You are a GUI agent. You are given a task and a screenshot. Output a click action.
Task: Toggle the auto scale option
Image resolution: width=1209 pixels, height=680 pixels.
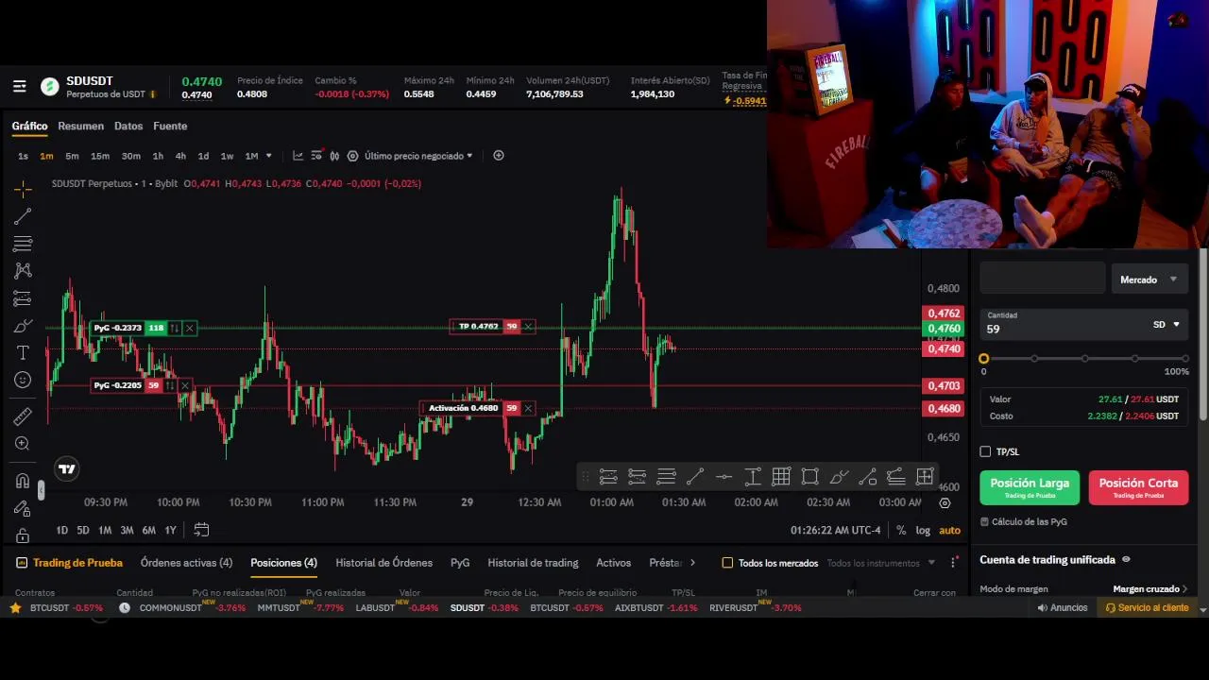tap(949, 531)
